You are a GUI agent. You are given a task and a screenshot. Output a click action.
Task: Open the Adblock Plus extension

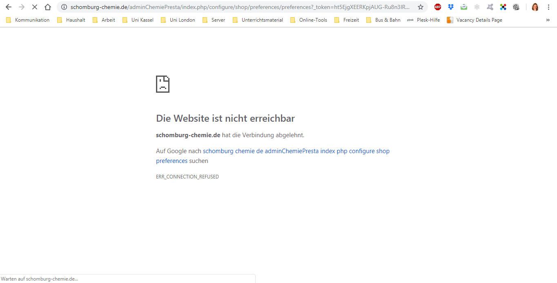coord(438,7)
